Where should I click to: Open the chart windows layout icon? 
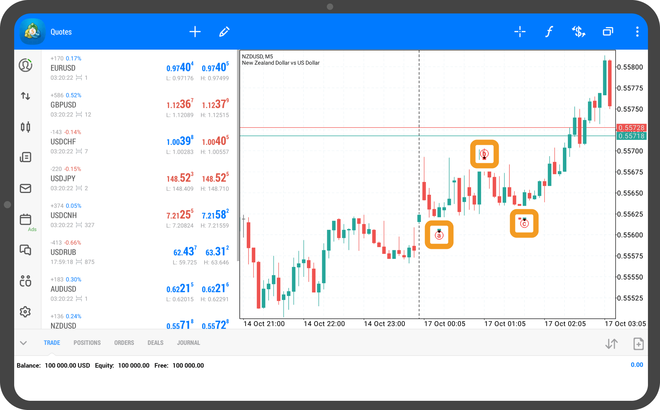608,32
